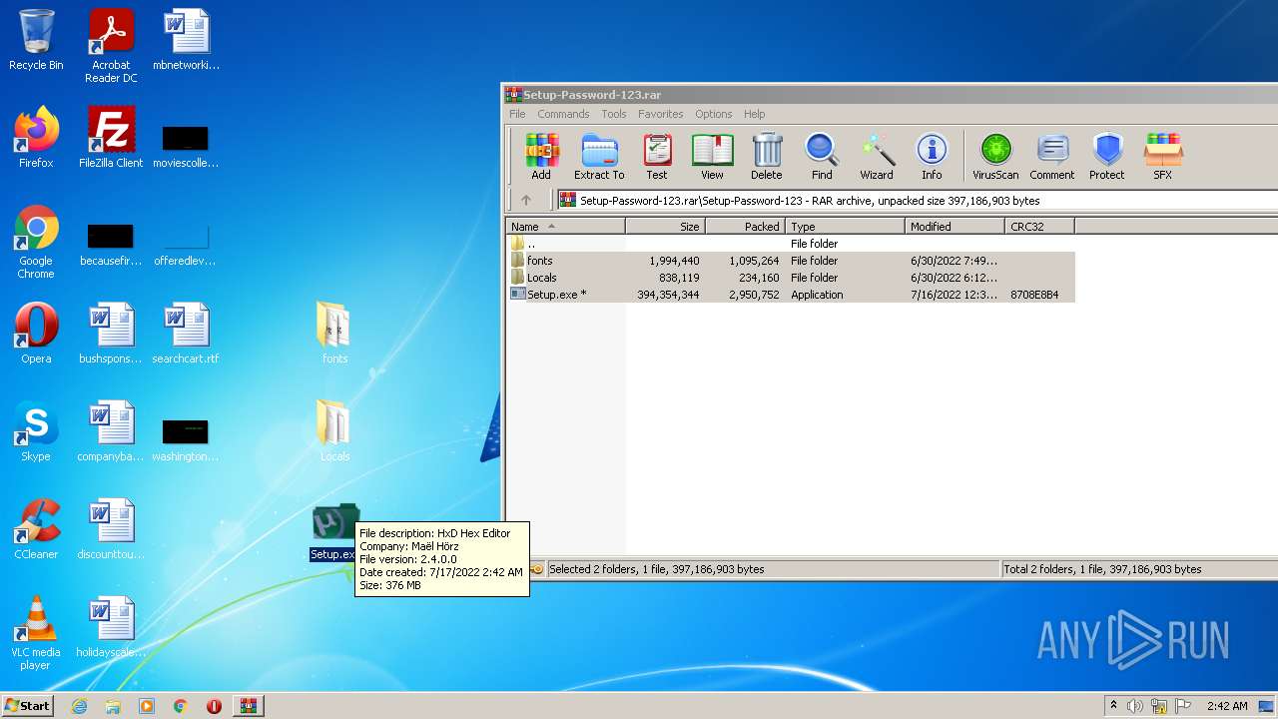Open Windows Explorer from the taskbar

point(113,706)
